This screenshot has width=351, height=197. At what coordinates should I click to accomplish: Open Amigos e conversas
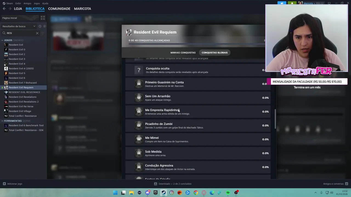(x=336, y=184)
